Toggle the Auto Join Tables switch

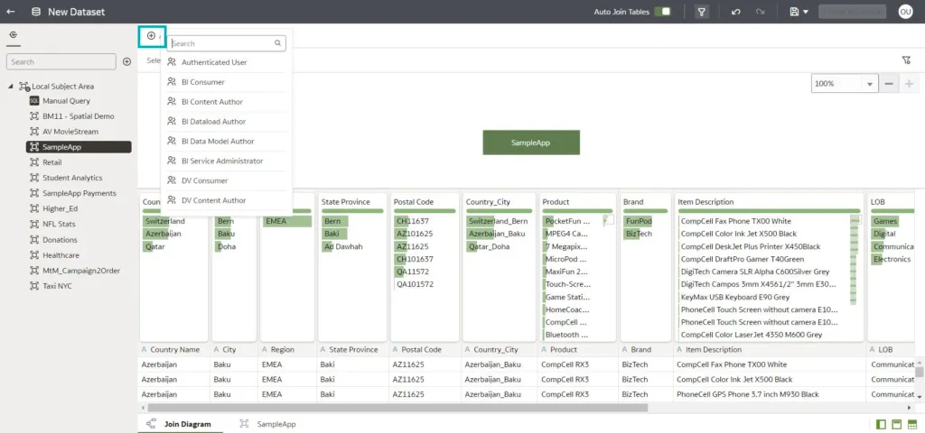[x=664, y=12]
